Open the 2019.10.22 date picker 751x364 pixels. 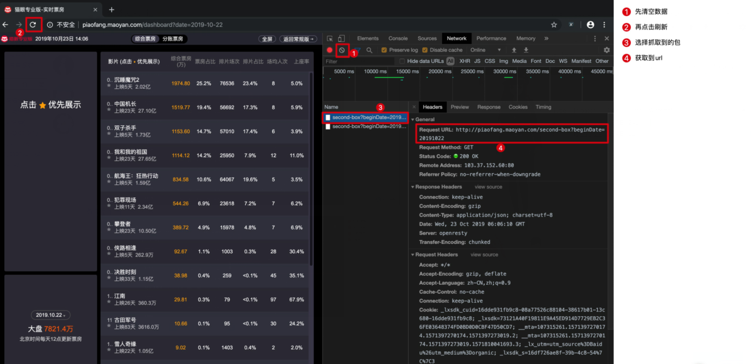pos(50,315)
